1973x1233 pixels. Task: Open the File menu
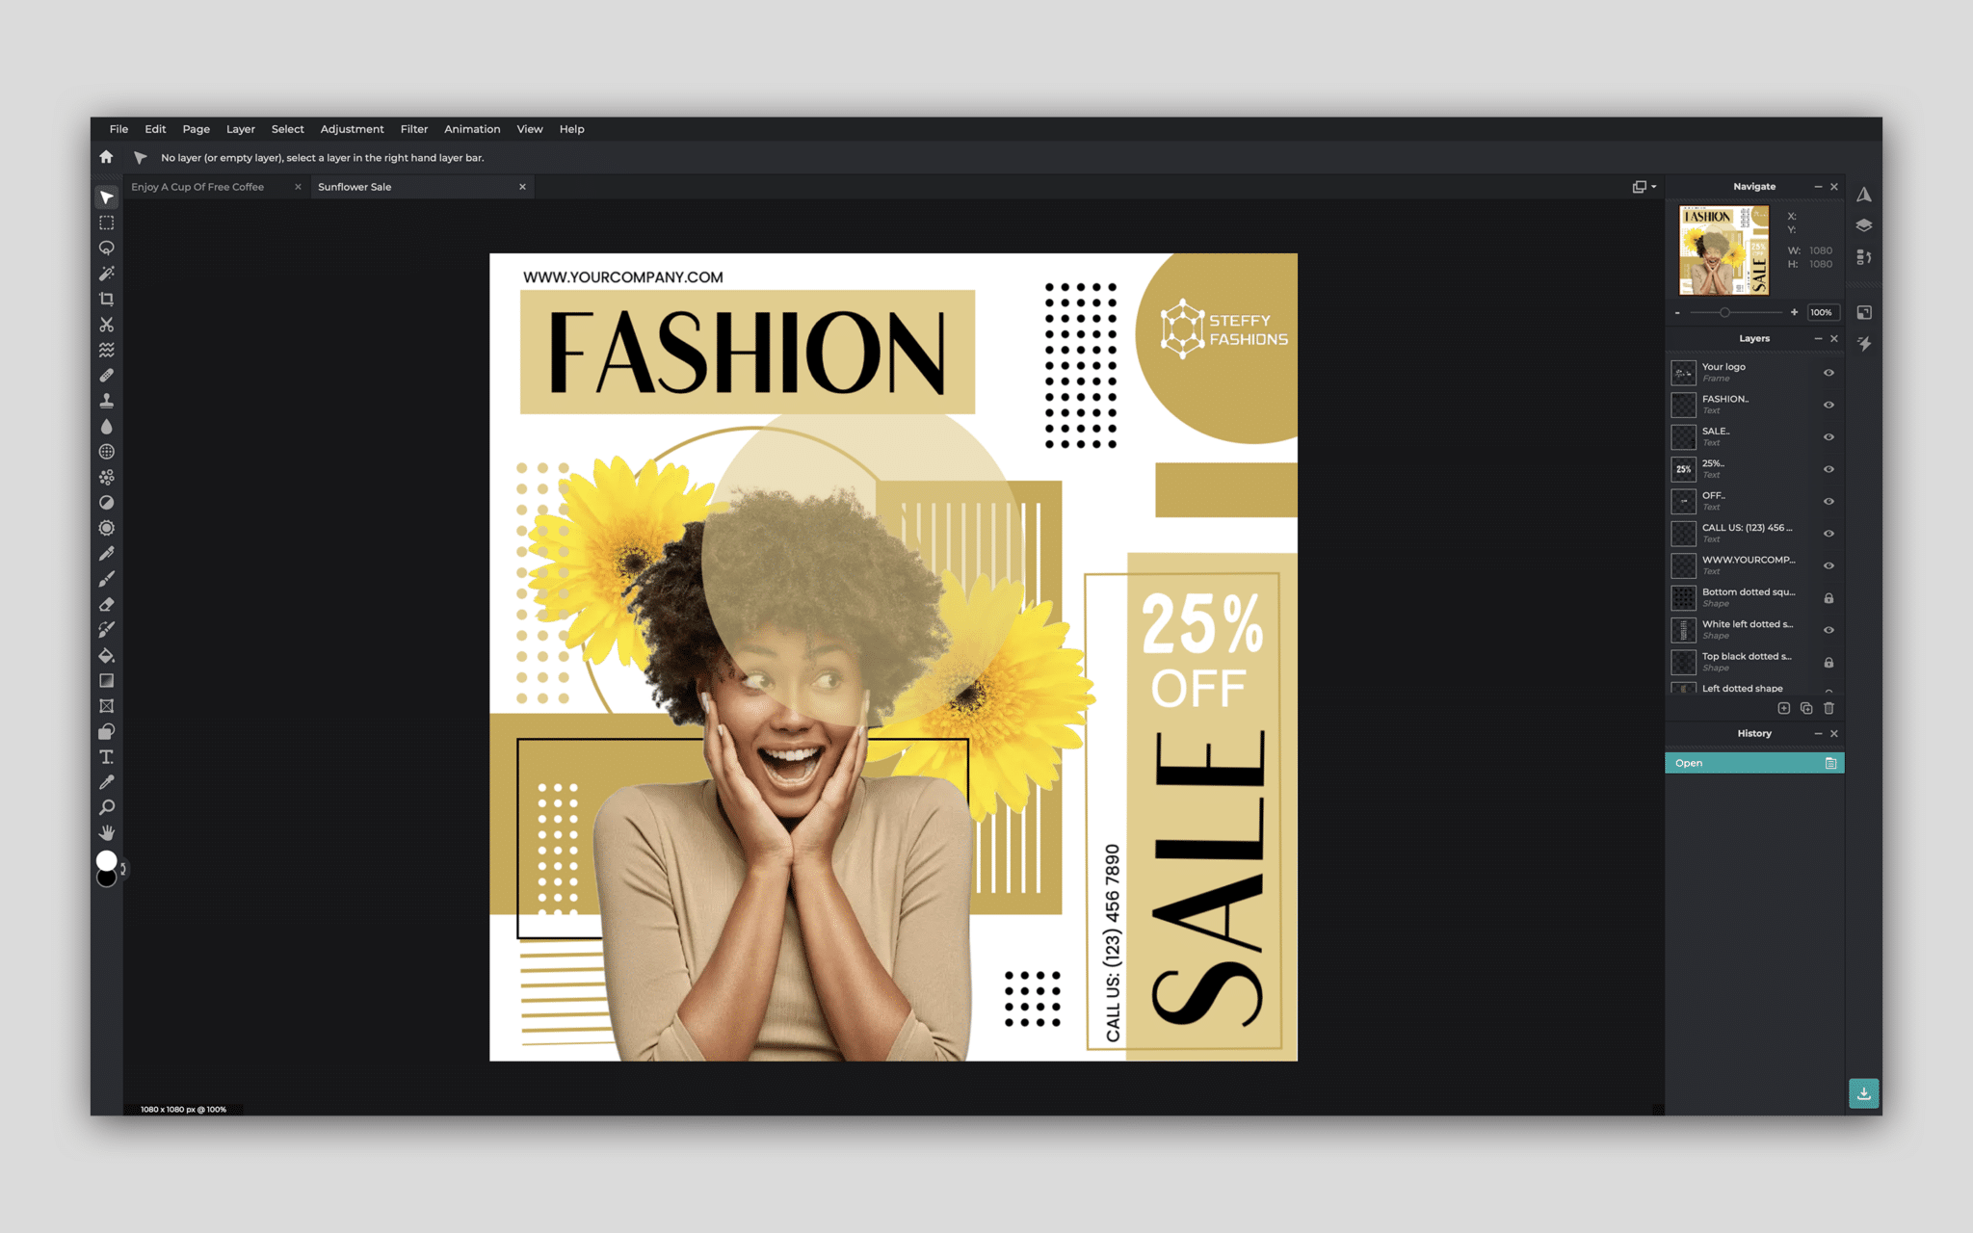(118, 129)
